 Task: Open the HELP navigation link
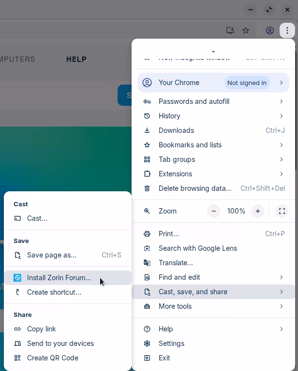(x=76, y=59)
